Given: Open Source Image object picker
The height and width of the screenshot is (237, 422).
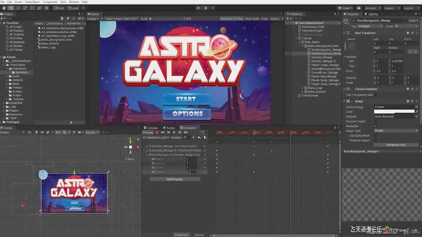Looking at the screenshot, I should click(x=416, y=107).
